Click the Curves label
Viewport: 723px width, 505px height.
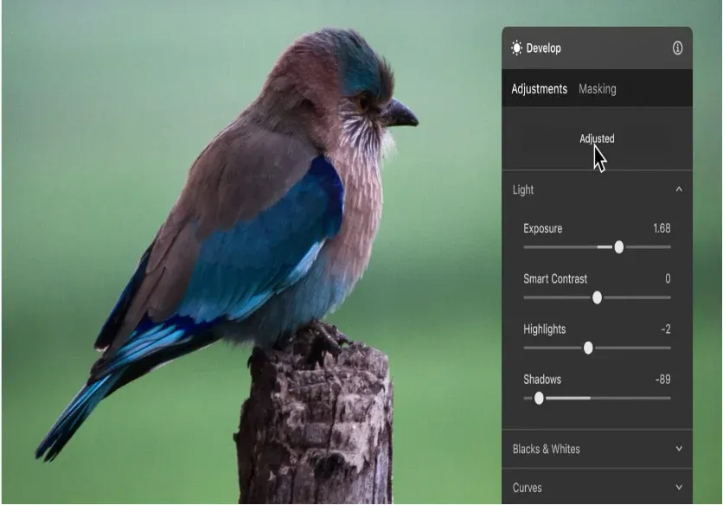[x=527, y=488]
